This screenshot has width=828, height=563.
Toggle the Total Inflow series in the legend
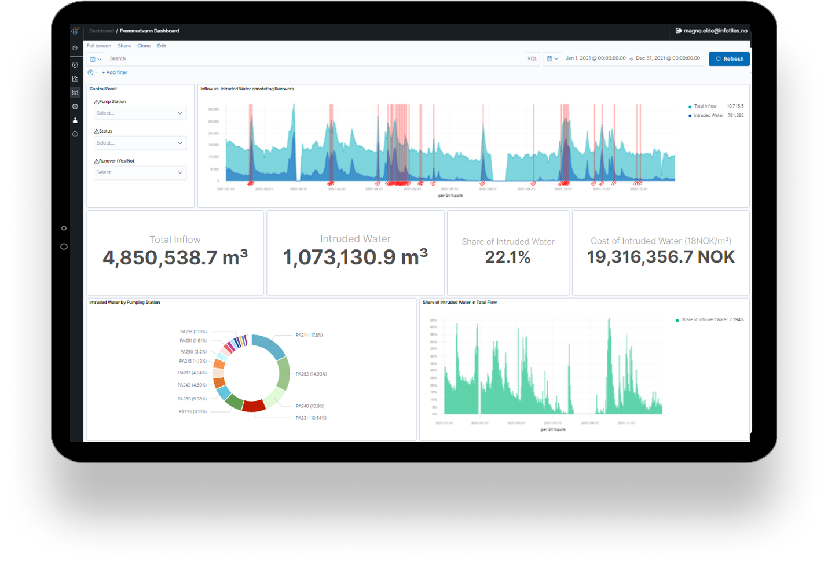[x=705, y=106]
